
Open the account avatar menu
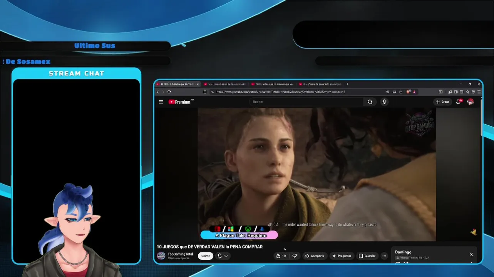pyautogui.click(x=471, y=102)
